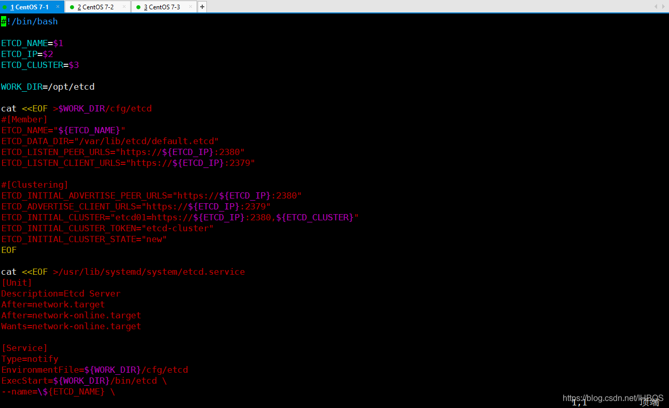Click the tab bar scroll-left arrow
This screenshot has width=669, height=408.
[656, 7]
